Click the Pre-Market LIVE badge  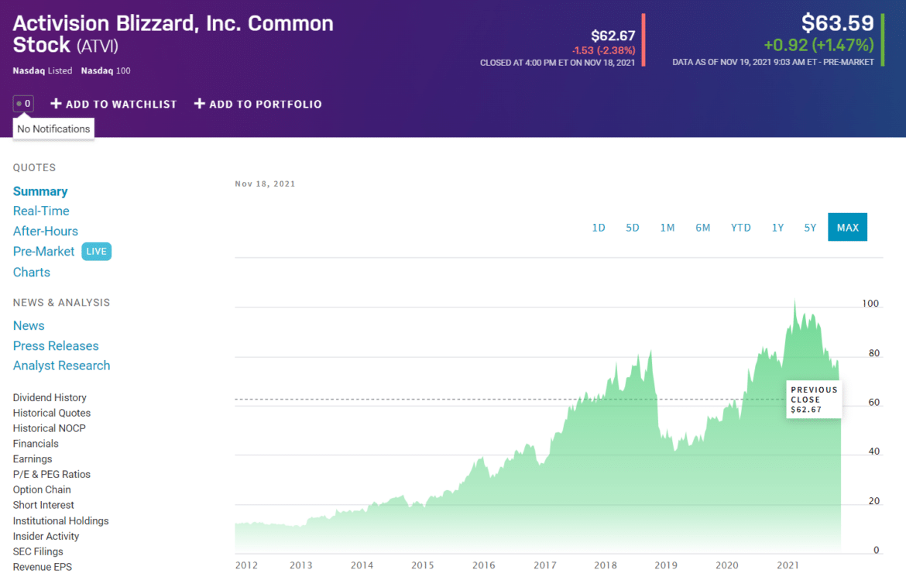pos(96,251)
